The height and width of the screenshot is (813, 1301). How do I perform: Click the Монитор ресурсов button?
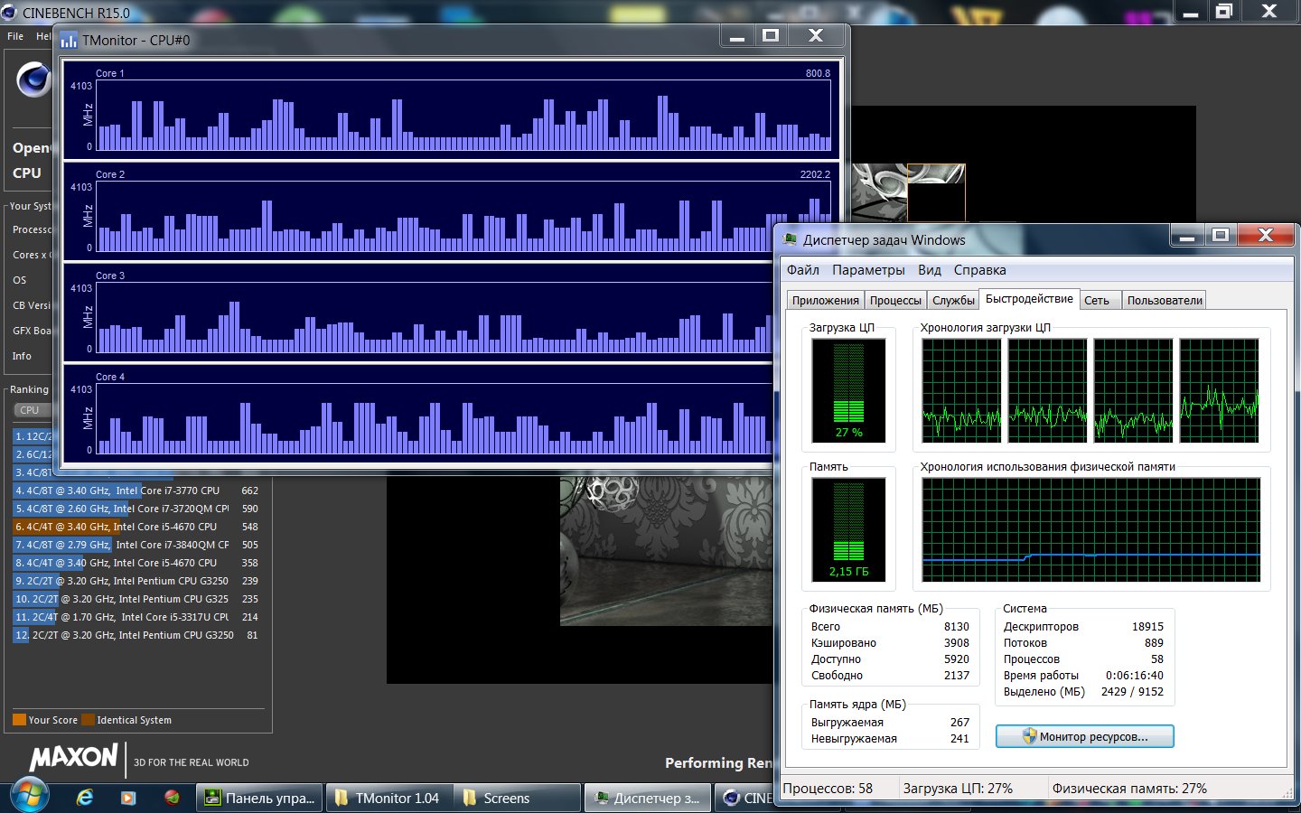coord(1084,737)
